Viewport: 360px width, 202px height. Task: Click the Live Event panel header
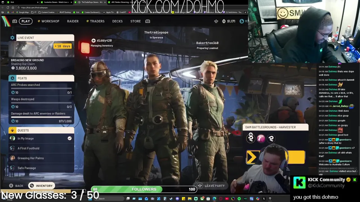(x=41, y=38)
